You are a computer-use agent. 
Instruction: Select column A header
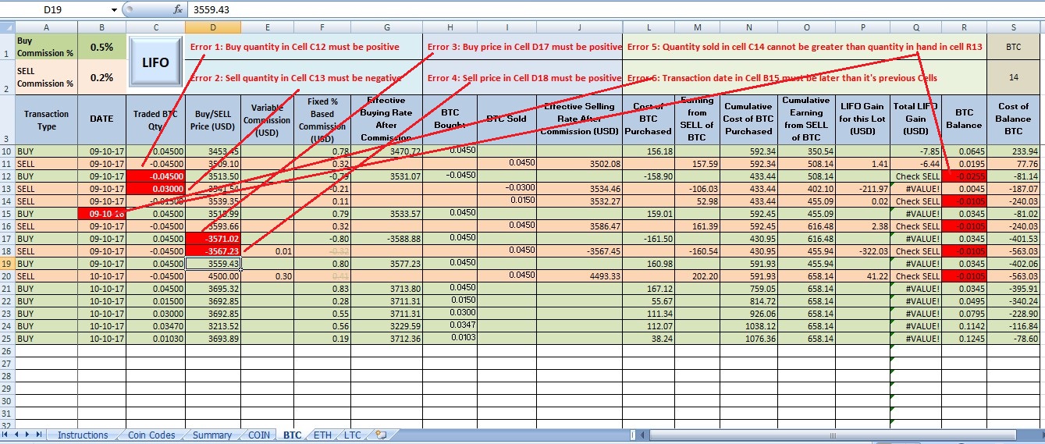click(46, 27)
